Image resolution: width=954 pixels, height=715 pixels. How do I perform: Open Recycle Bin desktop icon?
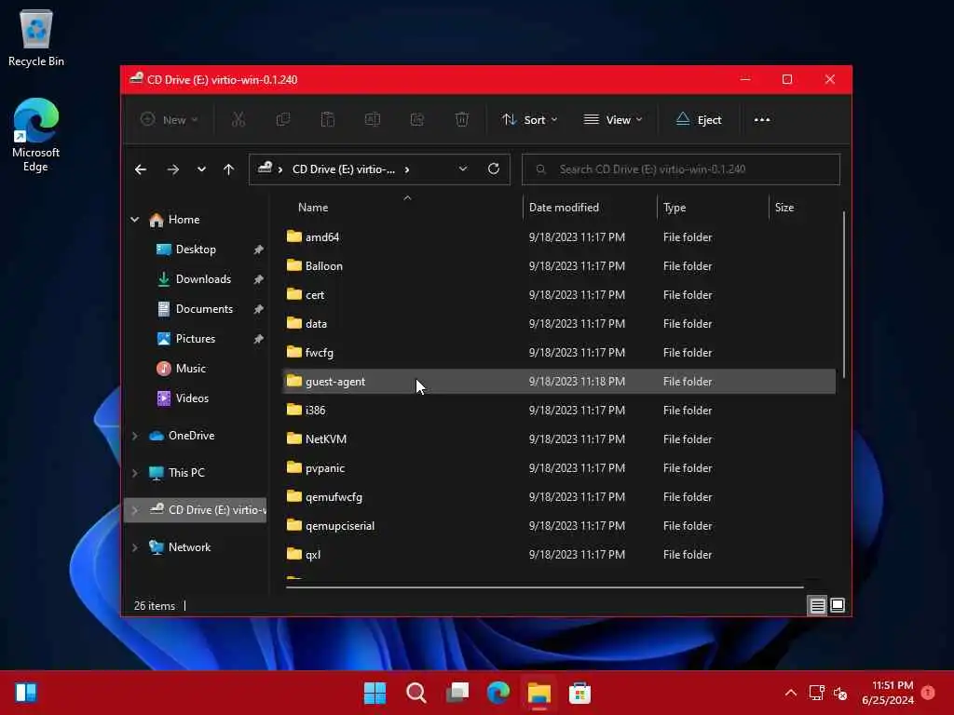point(36,38)
